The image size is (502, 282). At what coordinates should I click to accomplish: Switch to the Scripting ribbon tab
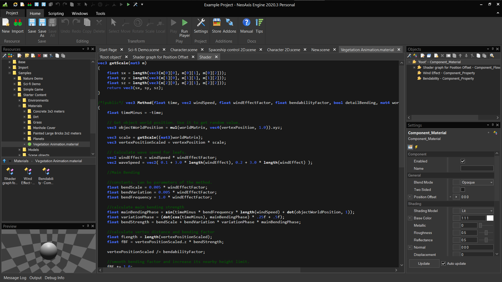click(56, 13)
